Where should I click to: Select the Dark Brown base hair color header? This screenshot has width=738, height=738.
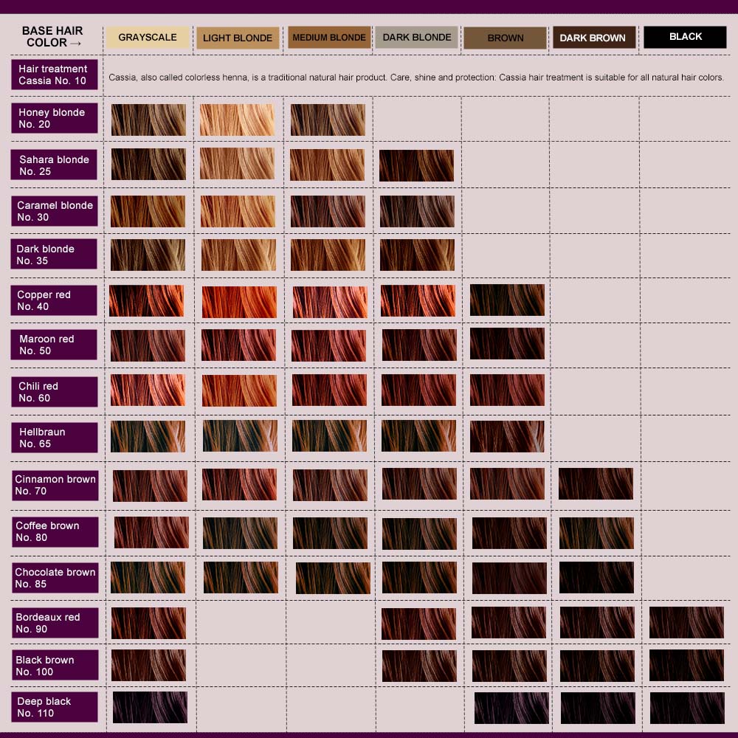(x=594, y=38)
